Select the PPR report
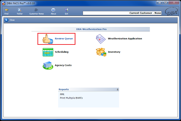The width and height of the screenshot is (181, 121). [62, 94]
